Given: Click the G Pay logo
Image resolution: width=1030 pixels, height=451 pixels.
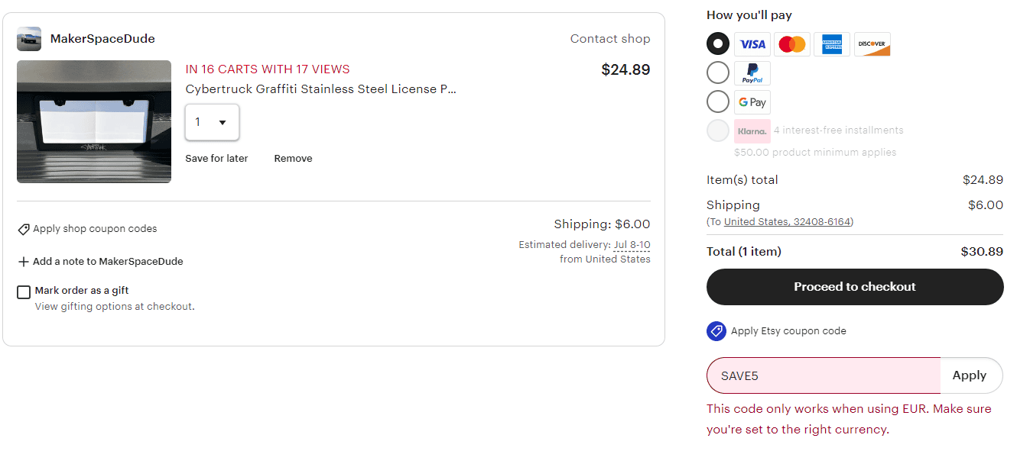Looking at the screenshot, I should 752,101.
